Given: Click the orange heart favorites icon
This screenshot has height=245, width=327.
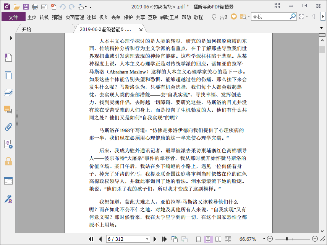Looking at the screenshot, I should point(233,16).
